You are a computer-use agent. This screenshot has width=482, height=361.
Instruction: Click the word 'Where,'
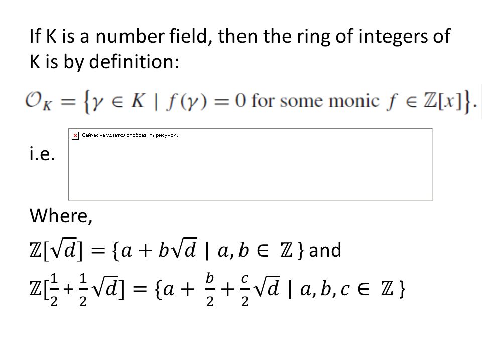pos(61,216)
